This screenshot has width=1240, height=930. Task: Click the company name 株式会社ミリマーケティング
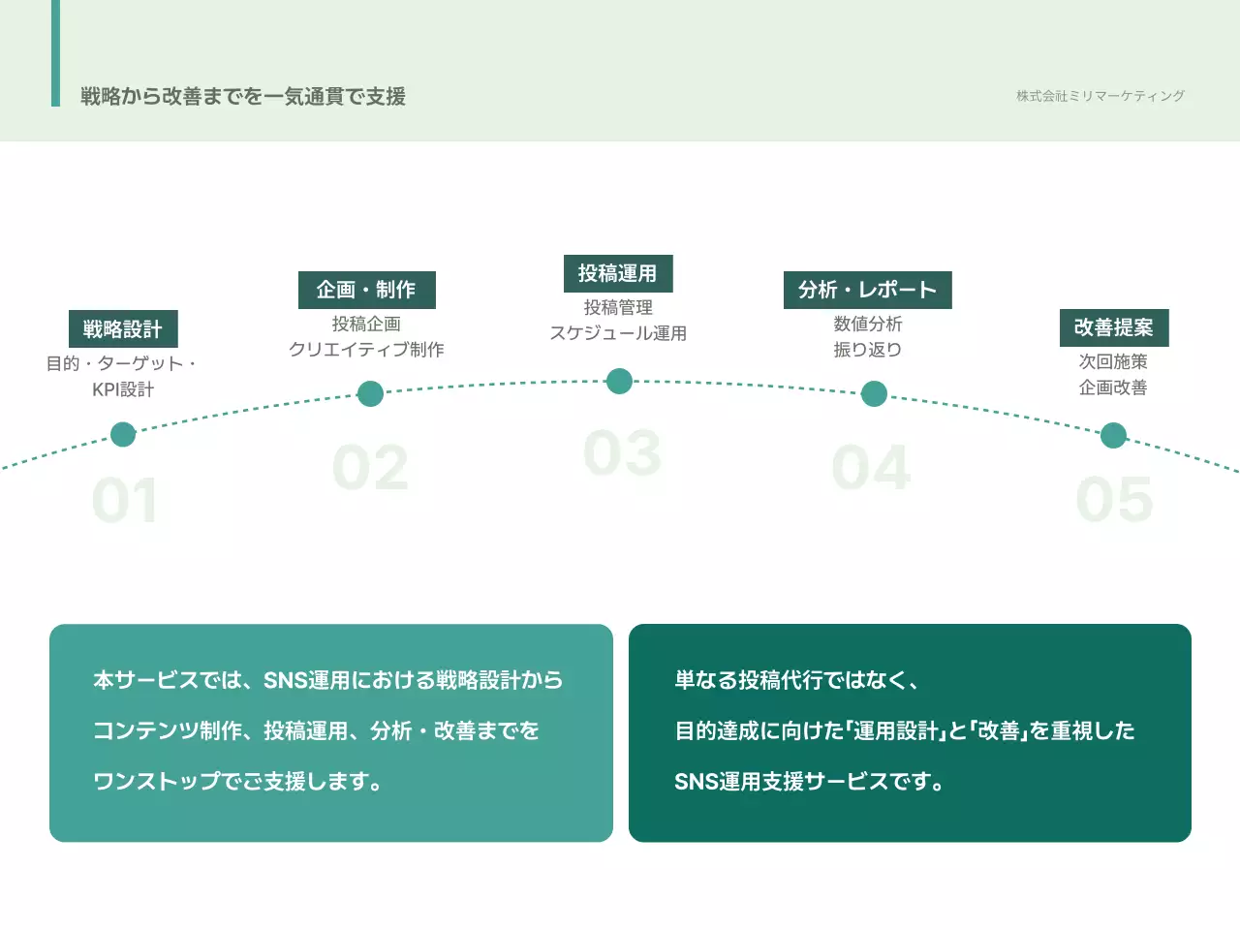(1100, 96)
